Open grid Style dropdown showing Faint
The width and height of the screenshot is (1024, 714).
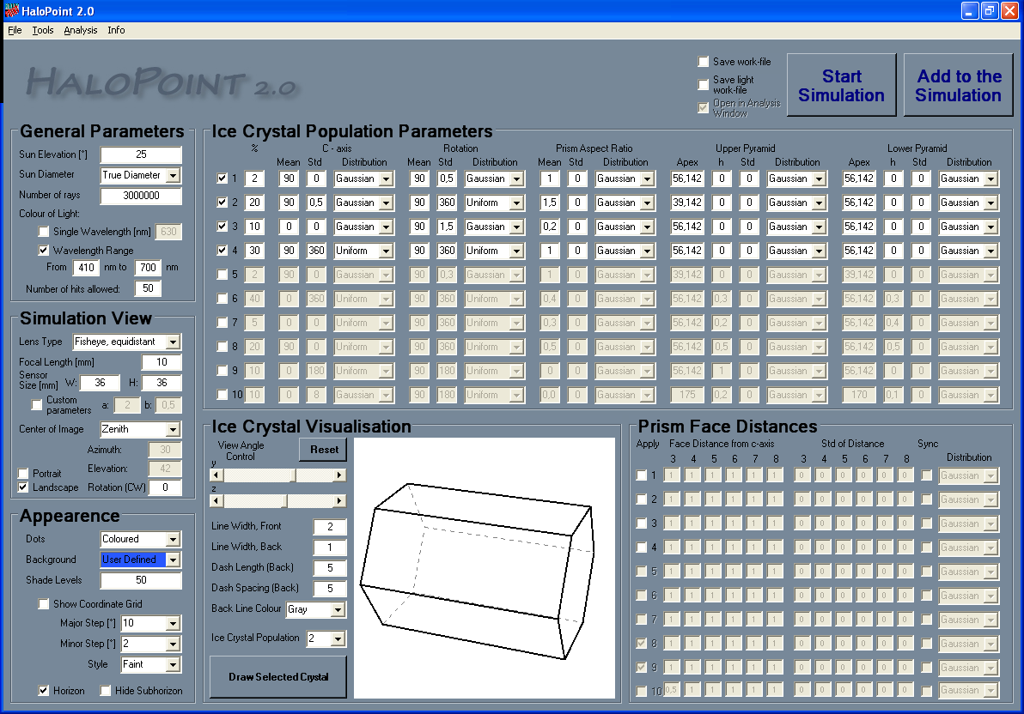[x=173, y=664]
